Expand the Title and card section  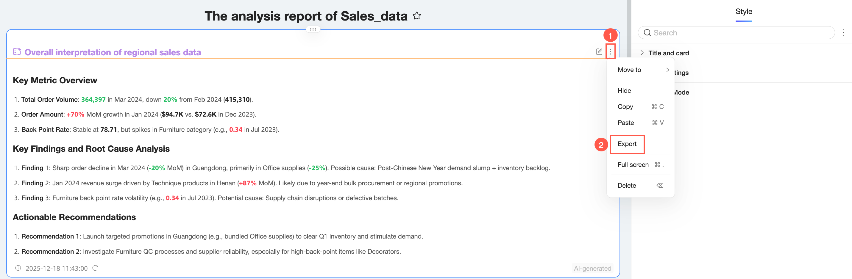click(642, 53)
